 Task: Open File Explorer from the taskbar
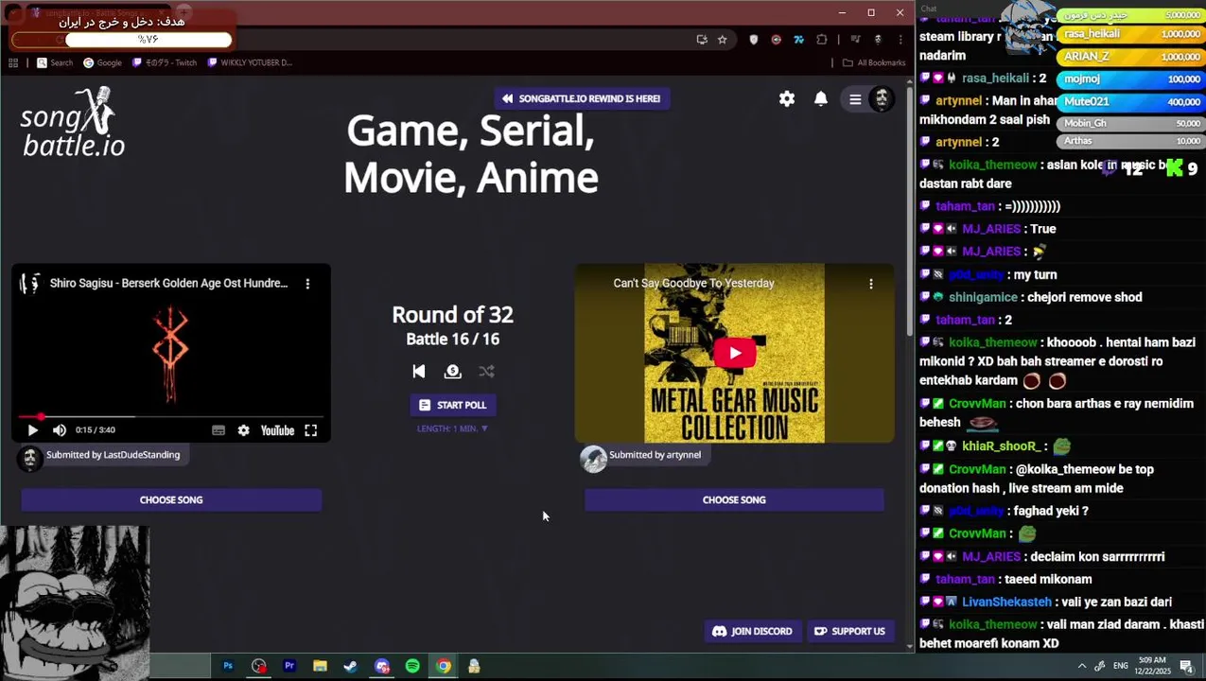click(320, 666)
